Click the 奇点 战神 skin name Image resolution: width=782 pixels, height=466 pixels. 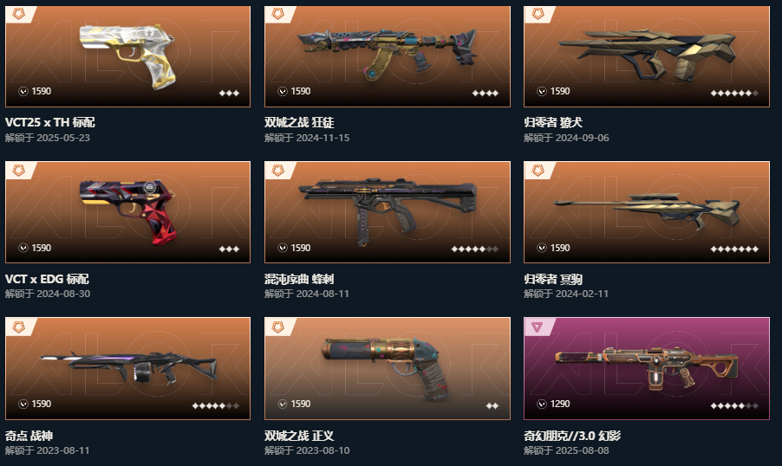(x=29, y=436)
